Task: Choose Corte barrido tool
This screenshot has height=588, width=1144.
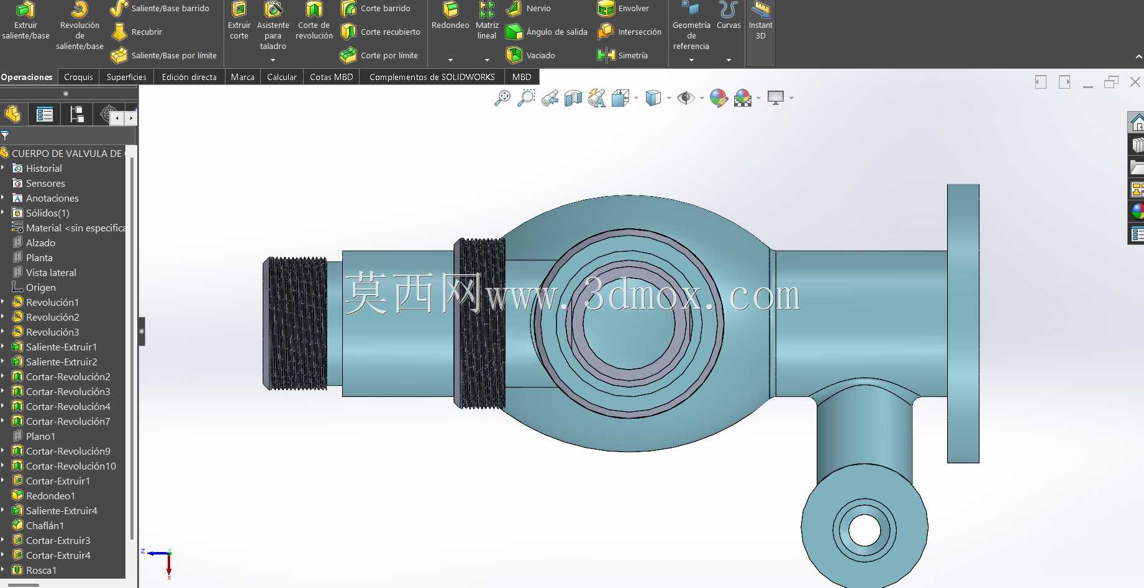Action: [x=376, y=8]
